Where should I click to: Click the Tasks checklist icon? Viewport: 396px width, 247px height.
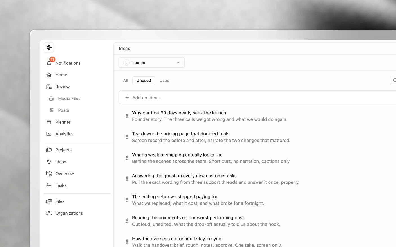(x=49, y=185)
